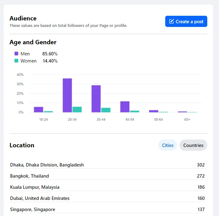Click the total followers description text
Viewport: 219px width, 216px height.
(x=68, y=26)
